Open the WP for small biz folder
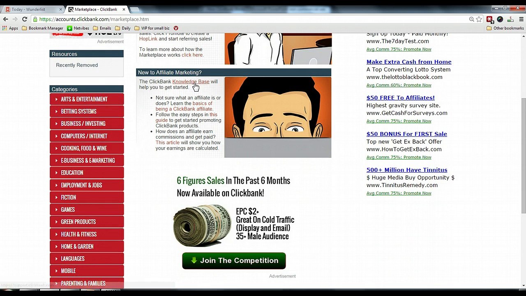526x296 pixels. pos(152,28)
